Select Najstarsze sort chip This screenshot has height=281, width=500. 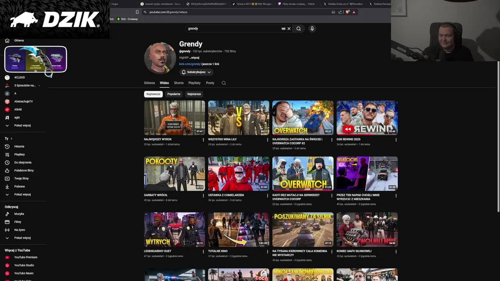point(194,94)
